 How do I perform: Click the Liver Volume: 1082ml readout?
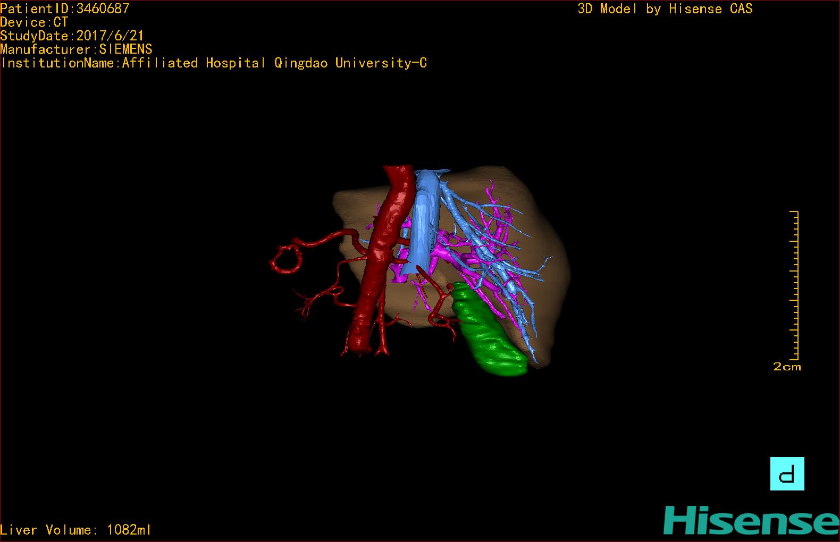(75, 530)
